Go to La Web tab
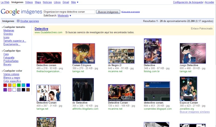 click(5, 2)
